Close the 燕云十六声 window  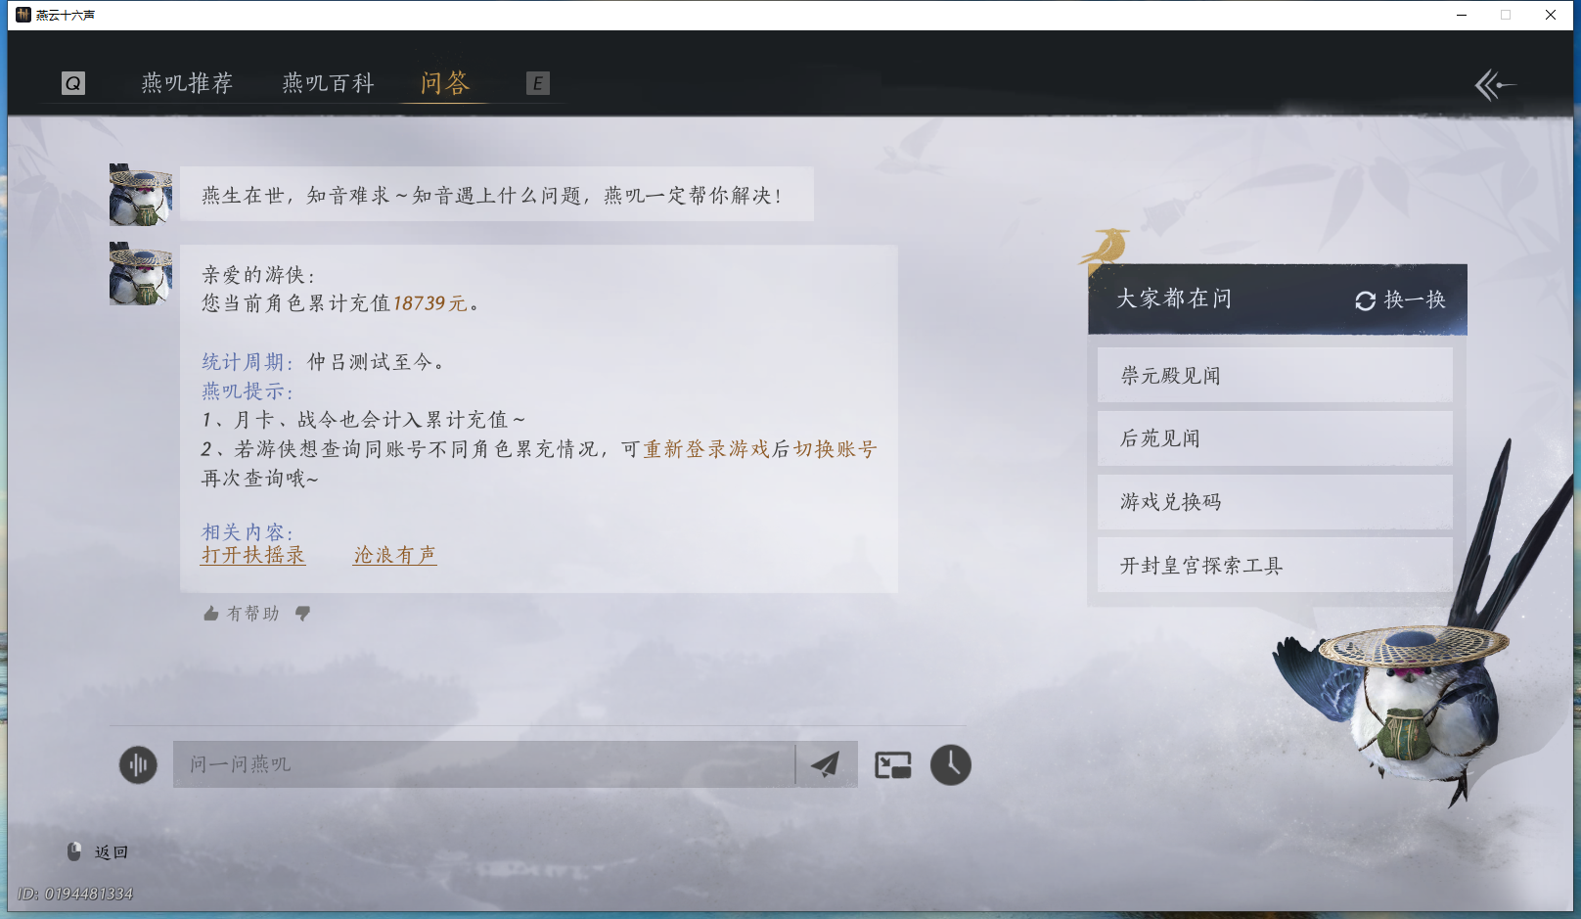[x=1551, y=15]
